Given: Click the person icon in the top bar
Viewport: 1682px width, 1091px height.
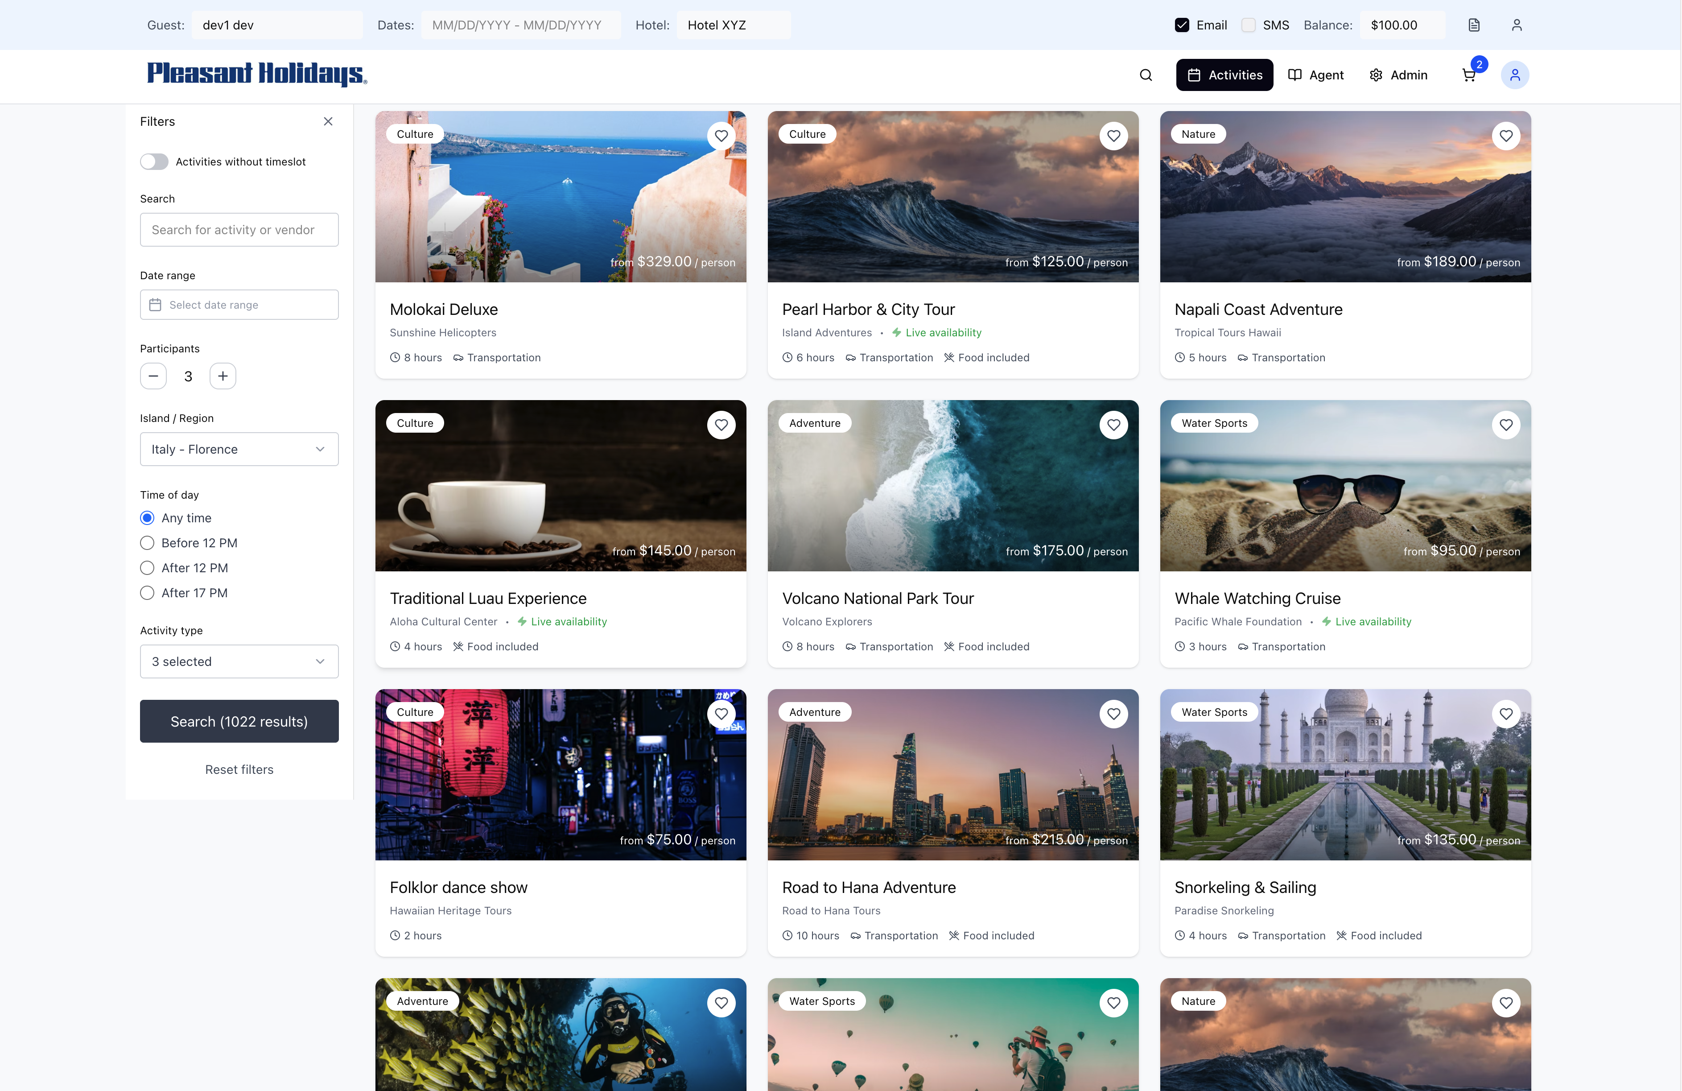Looking at the screenshot, I should 1517,25.
